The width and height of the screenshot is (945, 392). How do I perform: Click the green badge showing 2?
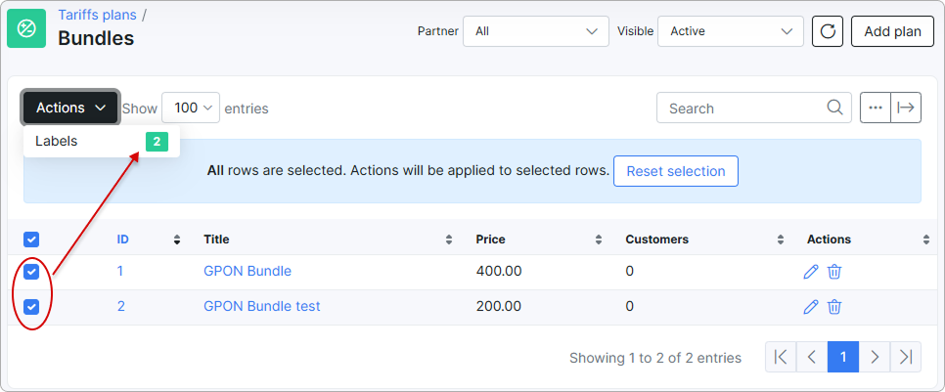157,142
